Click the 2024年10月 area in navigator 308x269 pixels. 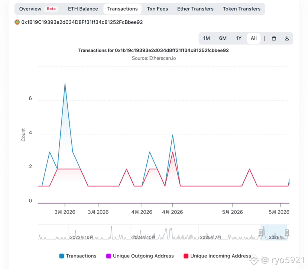point(143,238)
